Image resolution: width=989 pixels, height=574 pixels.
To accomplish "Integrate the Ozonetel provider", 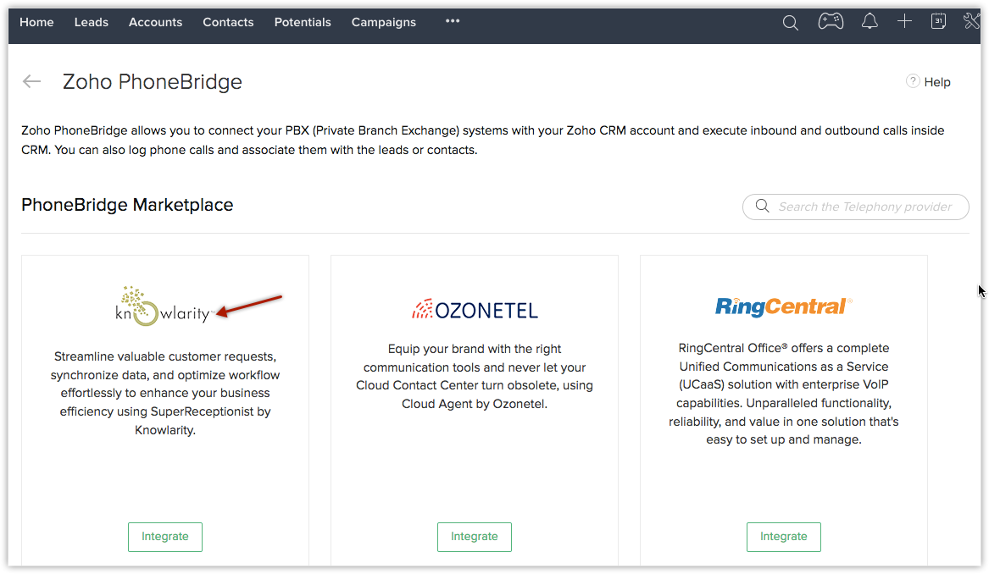I will [475, 537].
